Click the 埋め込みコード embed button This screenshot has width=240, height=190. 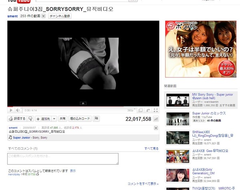click(80, 119)
